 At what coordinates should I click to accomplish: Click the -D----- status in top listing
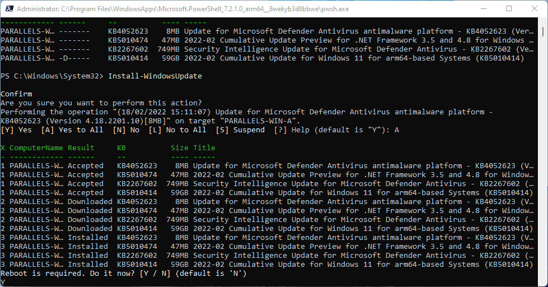pyautogui.click(x=74, y=58)
